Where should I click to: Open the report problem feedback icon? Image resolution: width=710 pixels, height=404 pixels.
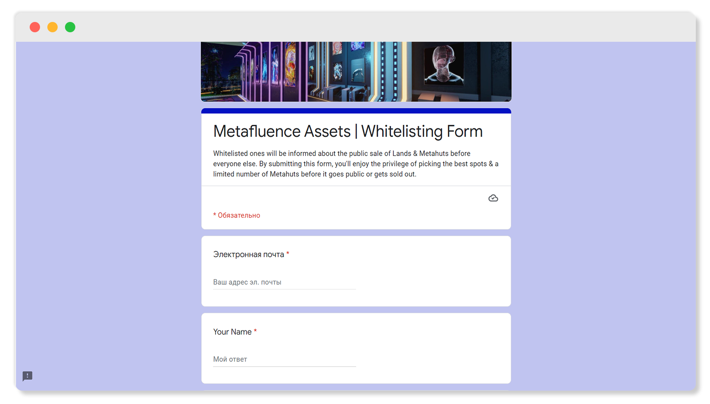pyautogui.click(x=28, y=376)
